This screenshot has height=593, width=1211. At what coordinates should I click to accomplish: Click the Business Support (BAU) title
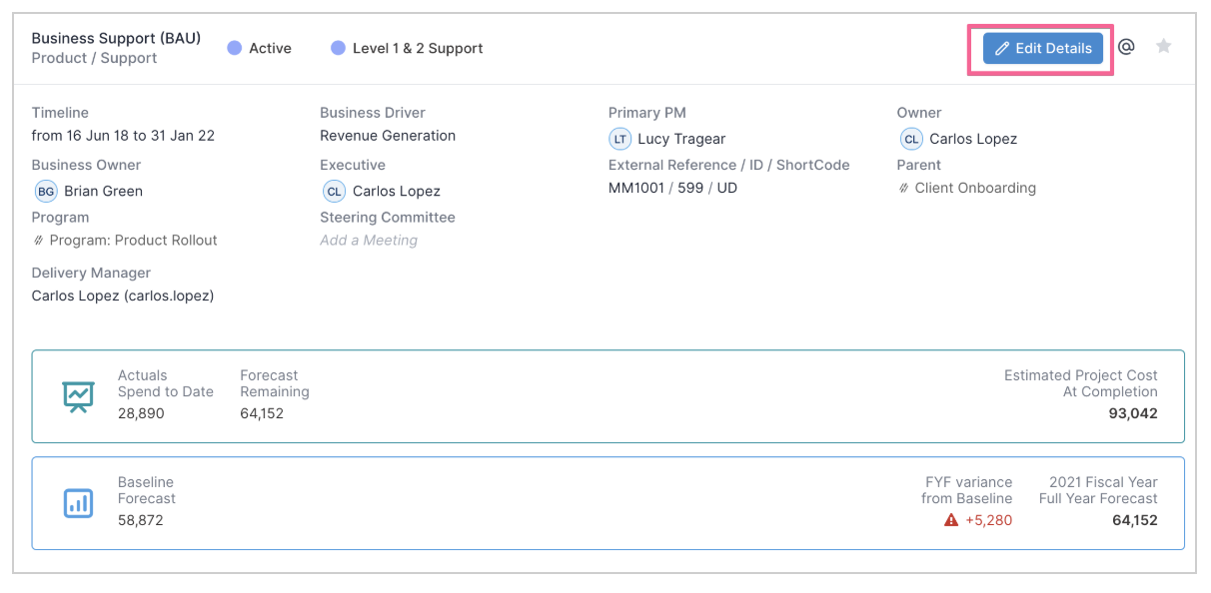(116, 38)
